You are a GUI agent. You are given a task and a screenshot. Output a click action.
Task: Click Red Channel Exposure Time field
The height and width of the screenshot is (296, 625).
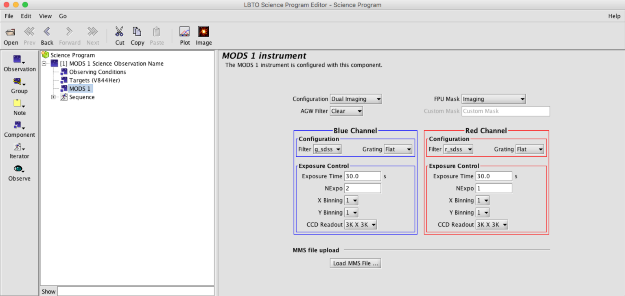coord(494,176)
